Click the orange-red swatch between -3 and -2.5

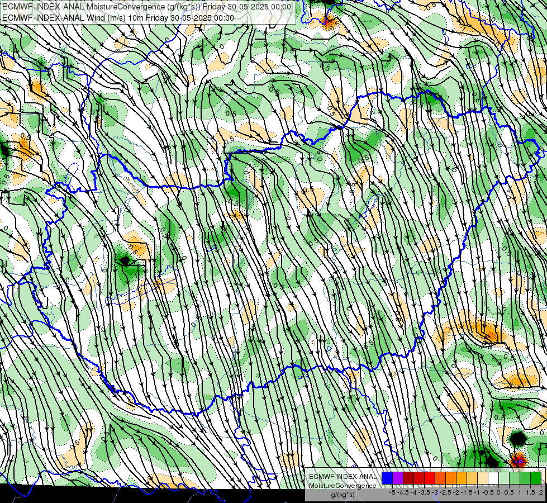[440, 478]
